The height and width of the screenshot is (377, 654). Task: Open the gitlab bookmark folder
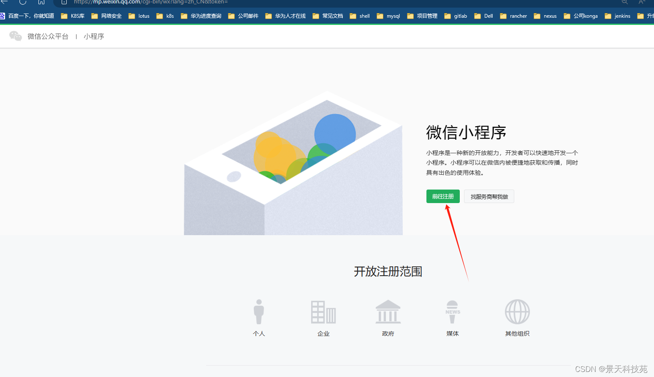pos(456,16)
